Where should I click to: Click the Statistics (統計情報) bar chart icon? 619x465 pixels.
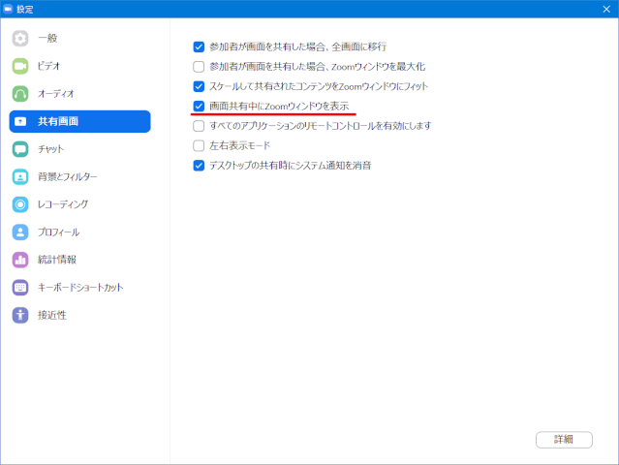point(20,260)
